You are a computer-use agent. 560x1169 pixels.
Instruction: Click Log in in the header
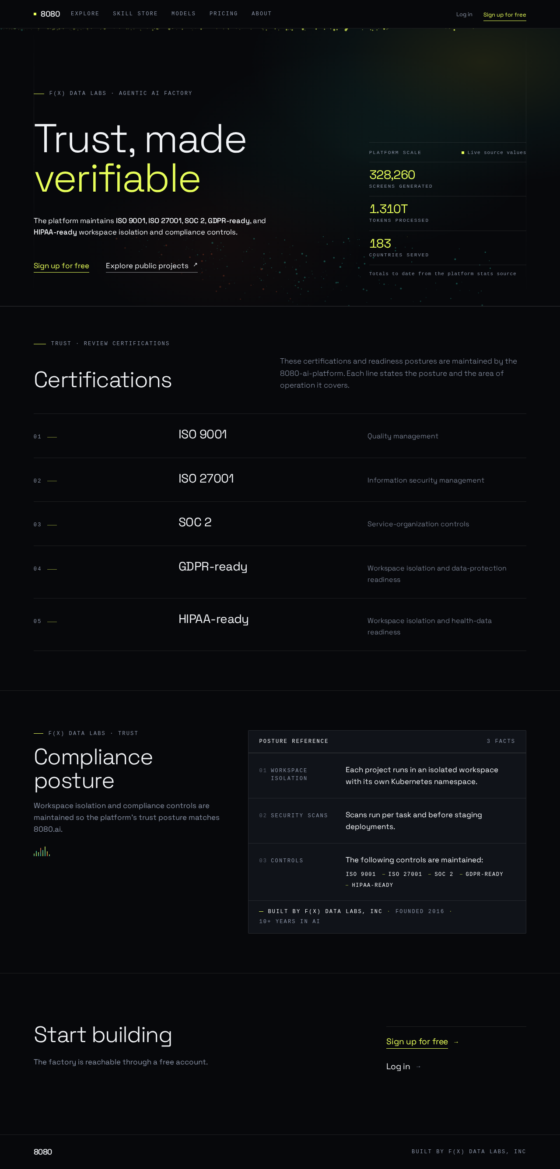tap(464, 14)
